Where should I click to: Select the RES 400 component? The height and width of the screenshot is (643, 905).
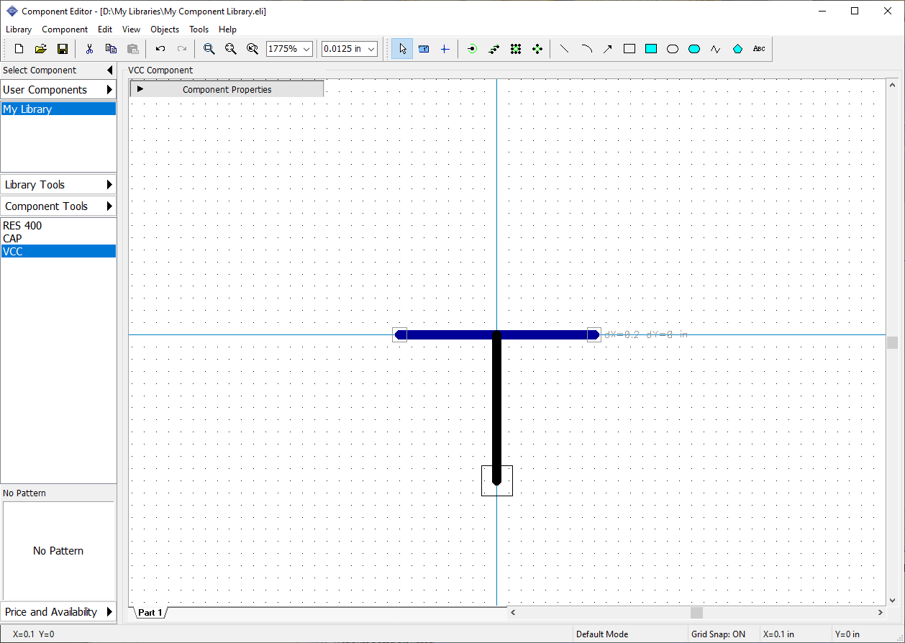(x=58, y=226)
